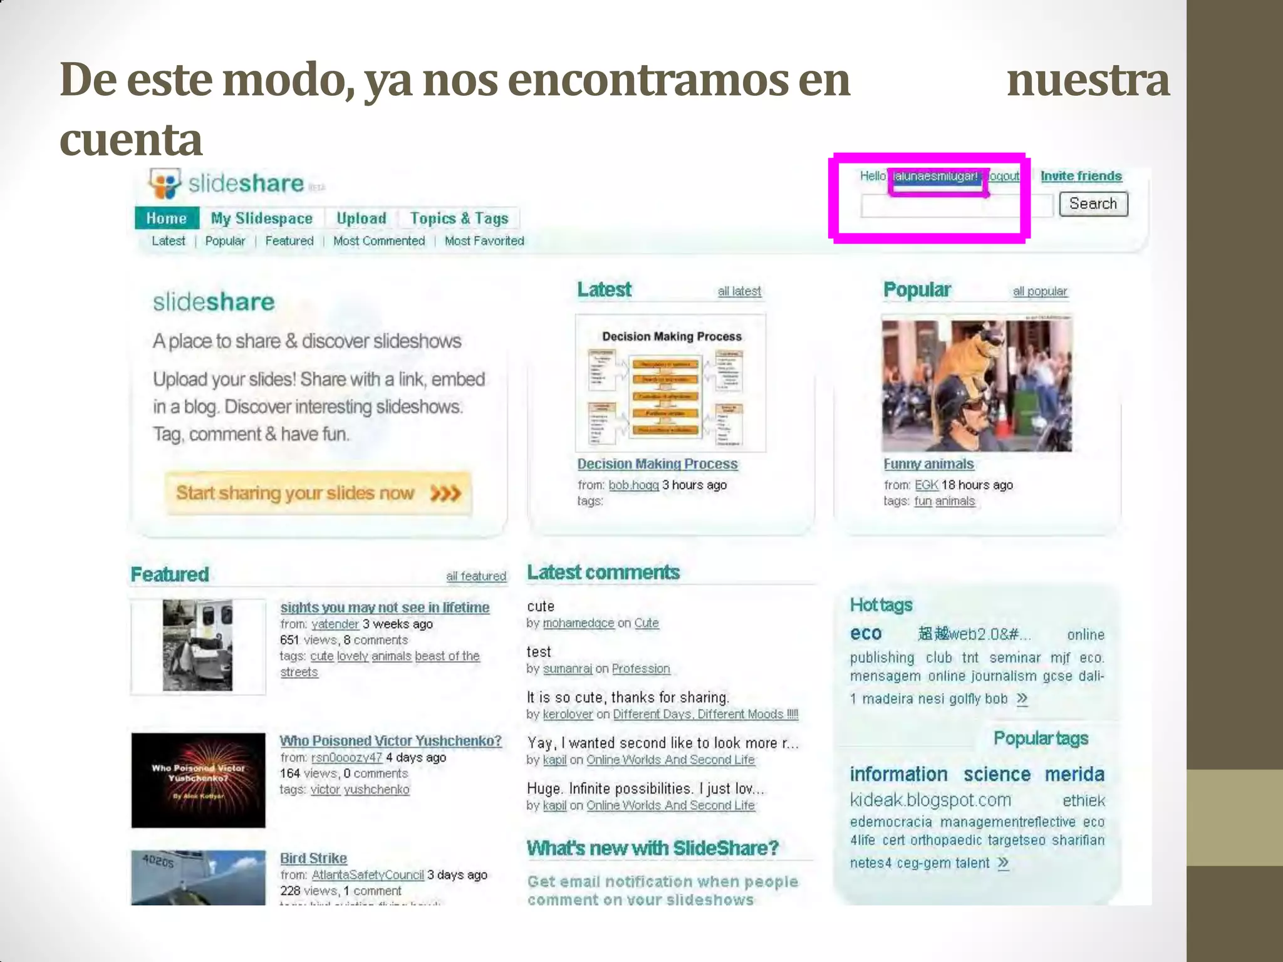Select the Latest sub-navigation link
Image resolution: width=1283 pixels, height=962 pixels.
(x=169, y=241)
